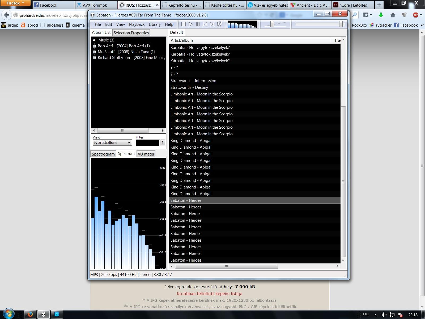The width and height of the screenshot is (425, 319).
Task: Expand the Richard Stoltzman album node
Action: point(95,58)
